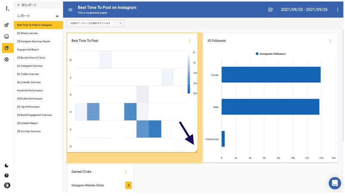Add a new report with plus icon
The image size is (345, 196).
(x=57, y=16)
